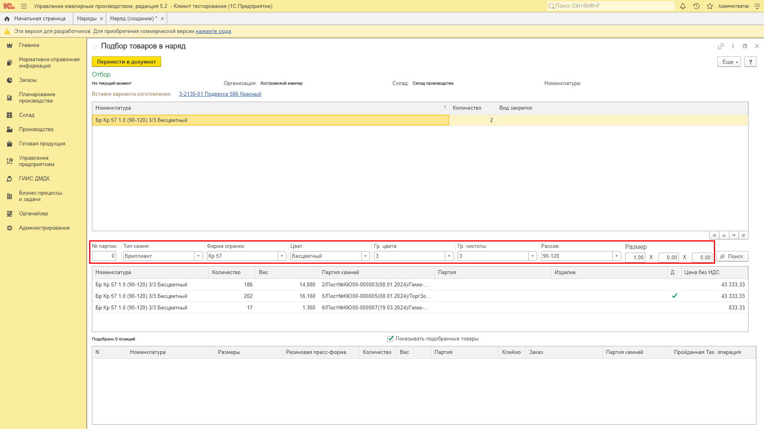764x429 pixels.
Task: Open link 3-2135-01 Подвеска 586 Красный
Action: tap(220, 94)
